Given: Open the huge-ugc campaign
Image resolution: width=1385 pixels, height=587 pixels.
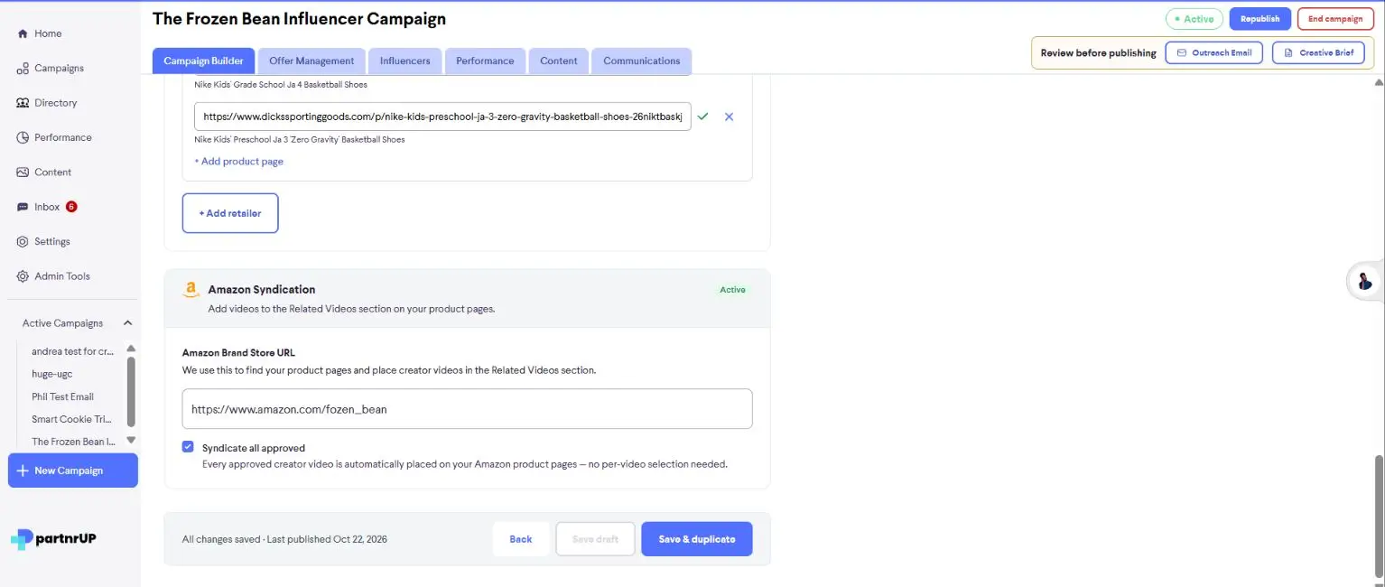Looking at the screenshot, I should click(x=52, y=374).
